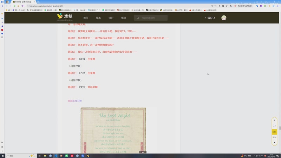Viewport: 281px width, 158px height.
Task: Open the 收藏 bookmarks star folder
Action: (x=8, y=10)
